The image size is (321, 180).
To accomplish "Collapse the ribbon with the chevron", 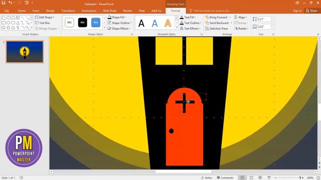I will [x=318, y=34].
